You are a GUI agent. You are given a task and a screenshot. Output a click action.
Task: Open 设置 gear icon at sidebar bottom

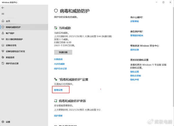tap(3, 122)
